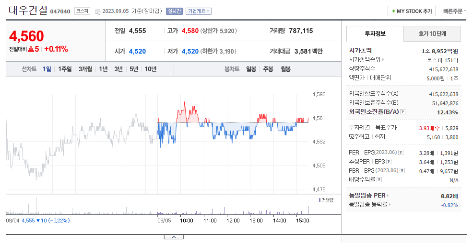This screenshot has width=473, height=243.
Task: Click the help icon next to 배당수익률
Action: pyautogui.click(x=379, y=179)
